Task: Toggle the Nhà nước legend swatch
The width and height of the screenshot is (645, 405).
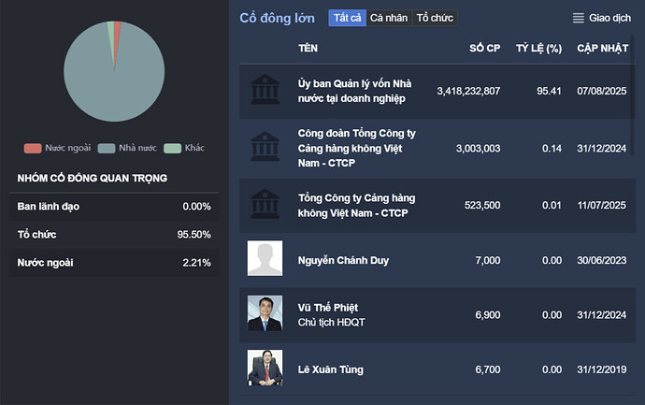Action: click(x=107, y=148)
